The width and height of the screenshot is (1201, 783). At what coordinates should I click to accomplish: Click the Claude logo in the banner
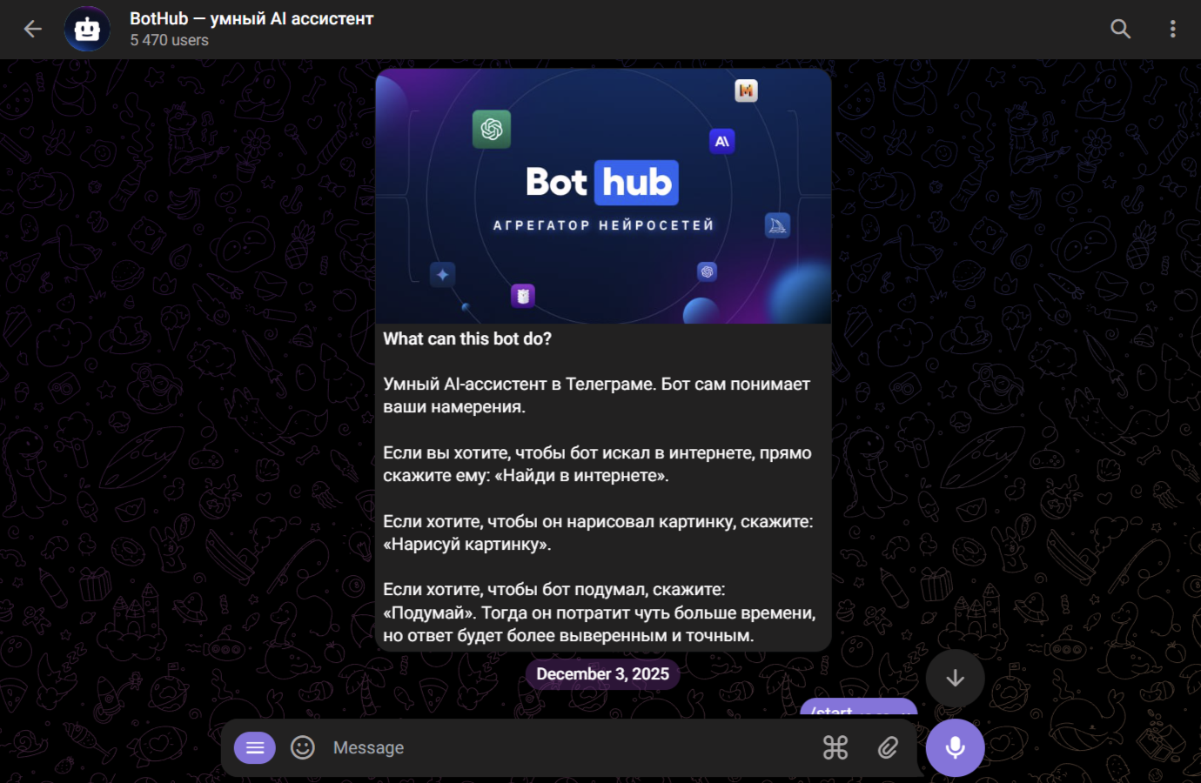tap(721, 141)
